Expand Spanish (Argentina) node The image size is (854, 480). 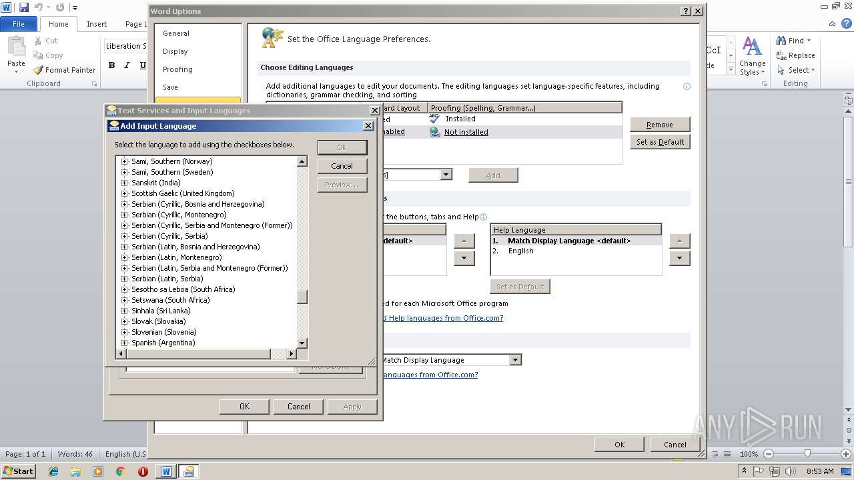click(124, 343)
